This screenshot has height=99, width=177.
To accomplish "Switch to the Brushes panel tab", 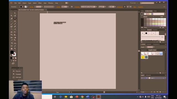I will pos(149,30).
